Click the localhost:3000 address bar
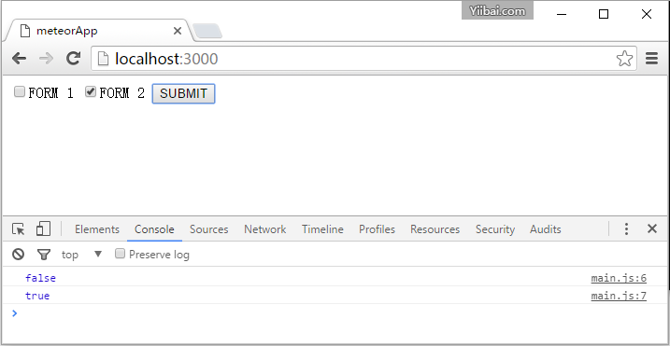This screenshot has width=670, height=346. tap(364, 59)
